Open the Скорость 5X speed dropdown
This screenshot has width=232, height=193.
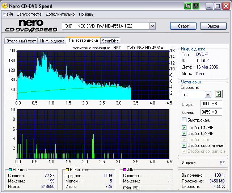208,95
